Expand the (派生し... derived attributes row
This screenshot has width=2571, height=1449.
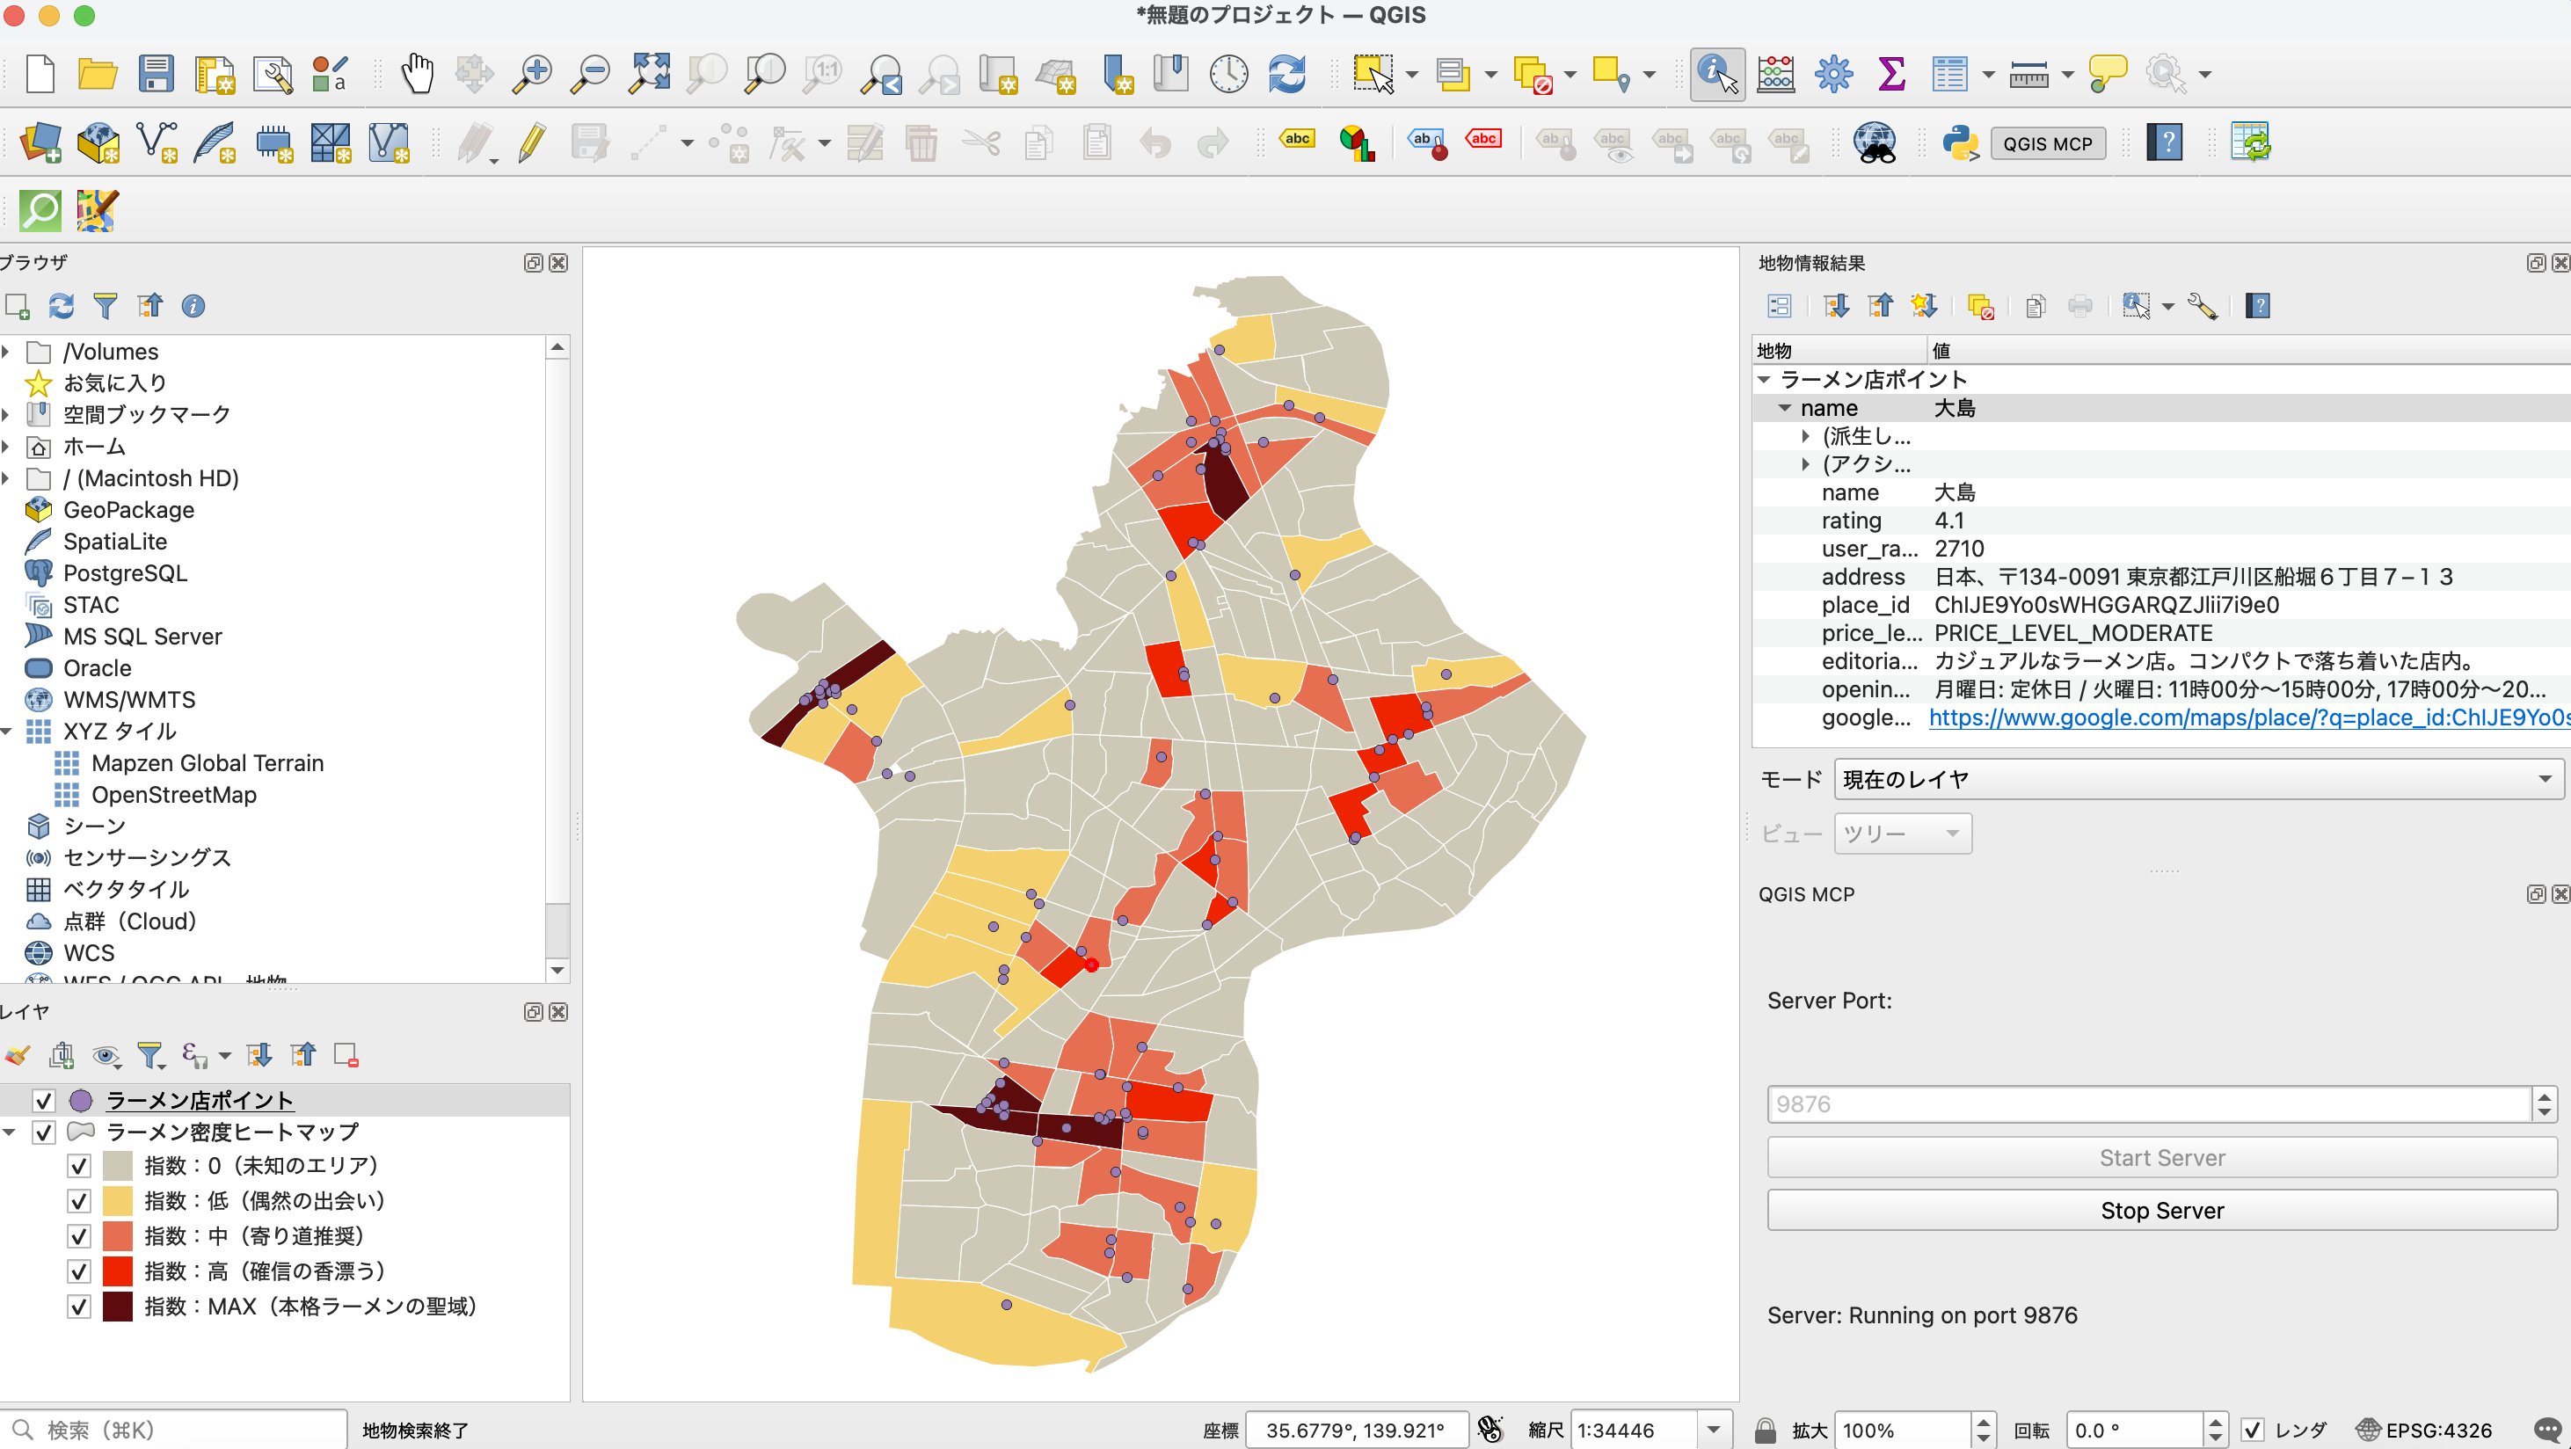tap(1805, 436)
